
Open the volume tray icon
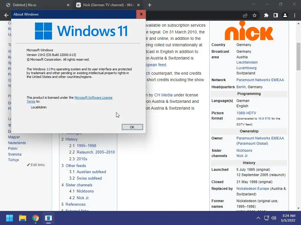coord(274,218)
